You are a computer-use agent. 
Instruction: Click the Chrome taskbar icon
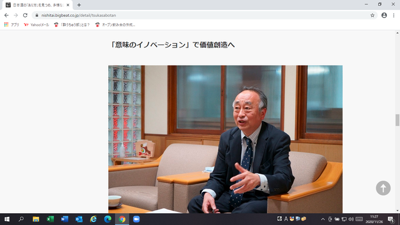[x=122, y=219]
